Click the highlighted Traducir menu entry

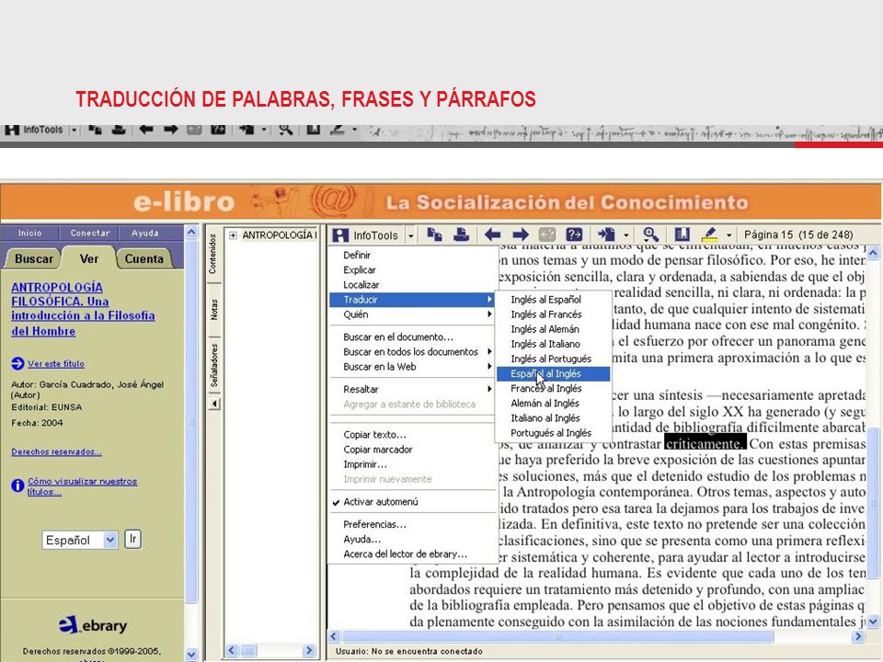(x=412, y=300)
